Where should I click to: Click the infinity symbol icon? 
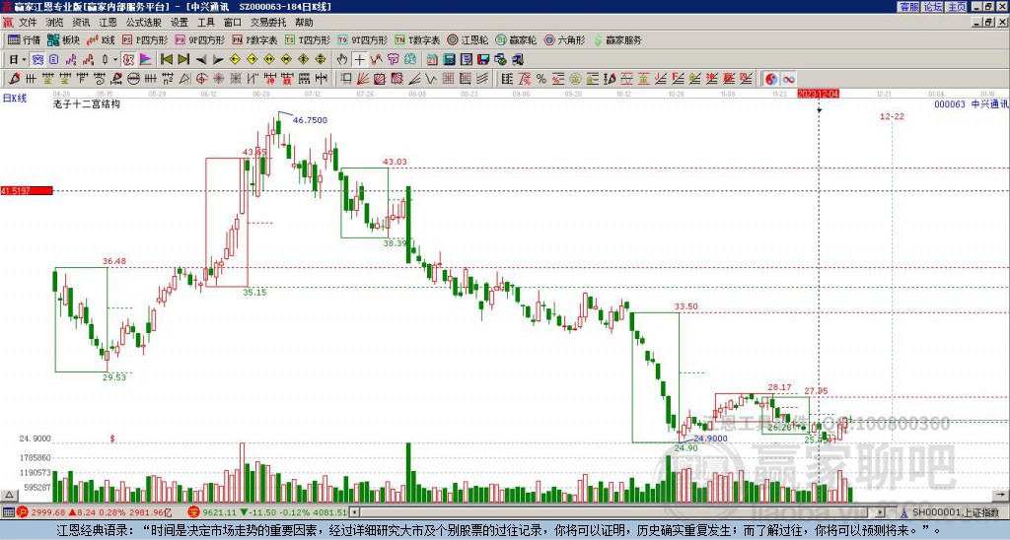tap(788, 79)
